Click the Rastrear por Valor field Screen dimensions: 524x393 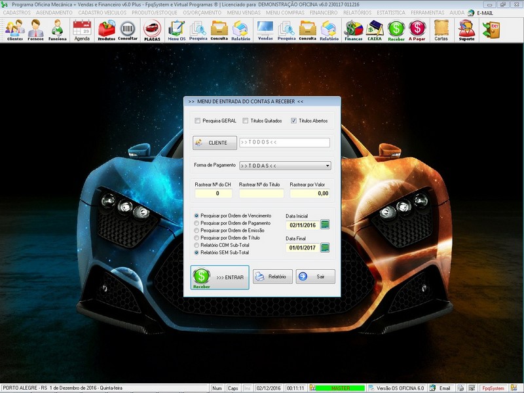tap(310, 193)
